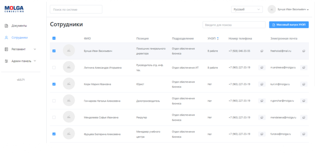Check the checkbox for Менделеева Софья Ивановна
The height and width of the screenshot is (158, 315).
54,117
